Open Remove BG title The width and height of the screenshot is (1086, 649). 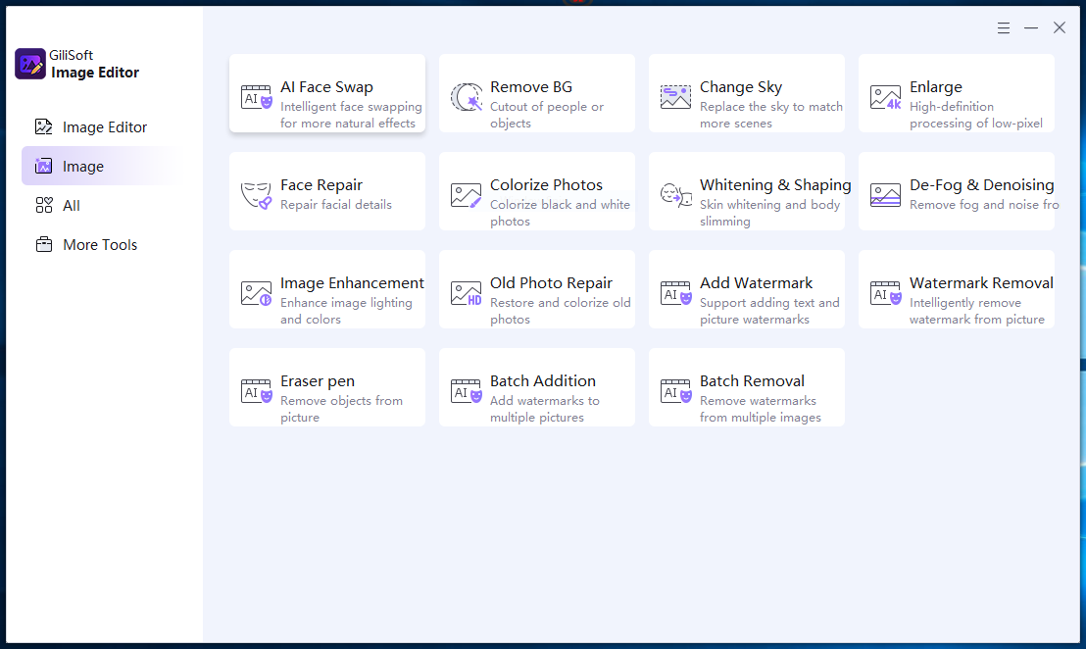point(531,87)
